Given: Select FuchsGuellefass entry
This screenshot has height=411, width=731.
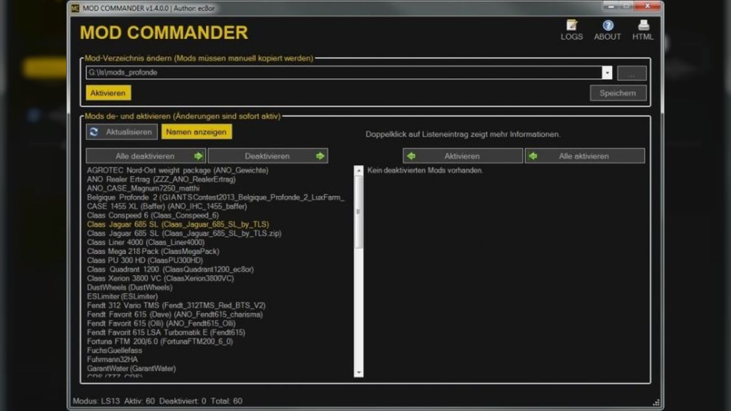Looking at the screenshot, I should [x=114, y=350].
